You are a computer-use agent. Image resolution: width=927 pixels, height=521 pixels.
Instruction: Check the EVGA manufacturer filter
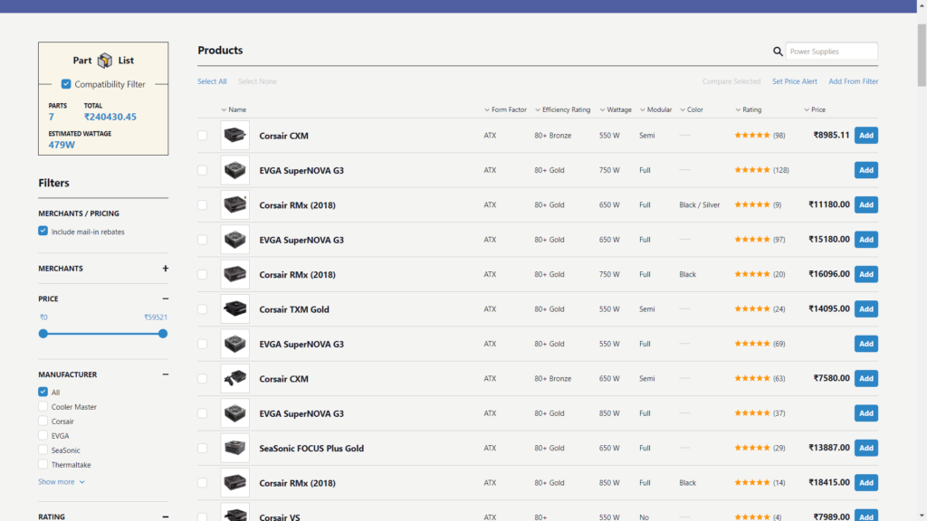coord(43,435)
